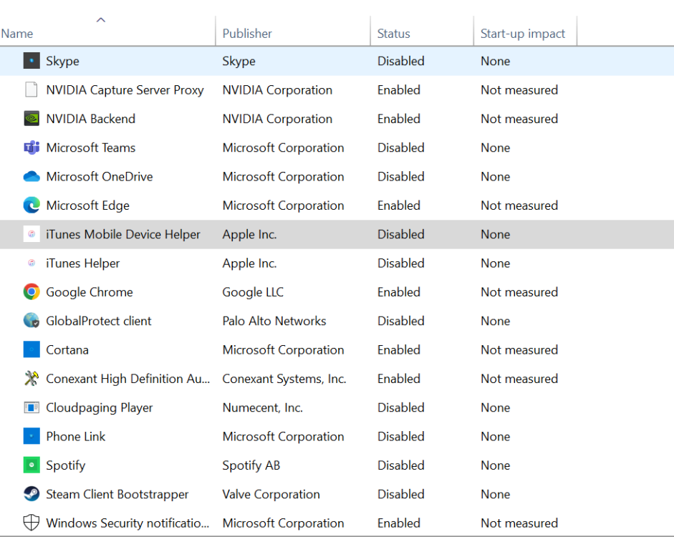
Task: Select the Microsoft OneDrive entry
Action: point(100,176)
